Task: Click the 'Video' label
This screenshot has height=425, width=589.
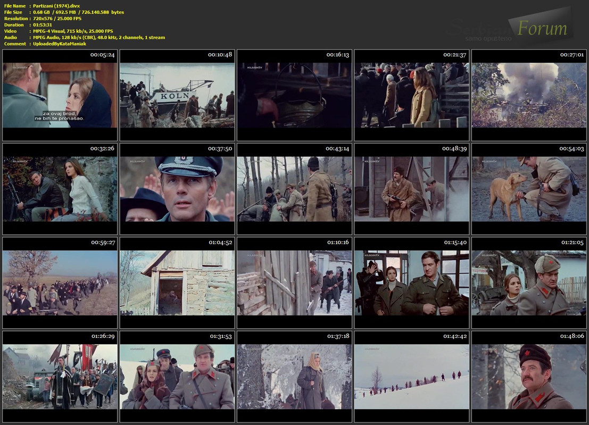Action: (11, 31)
